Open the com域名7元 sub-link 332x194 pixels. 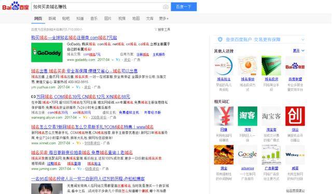click(92, 54)
